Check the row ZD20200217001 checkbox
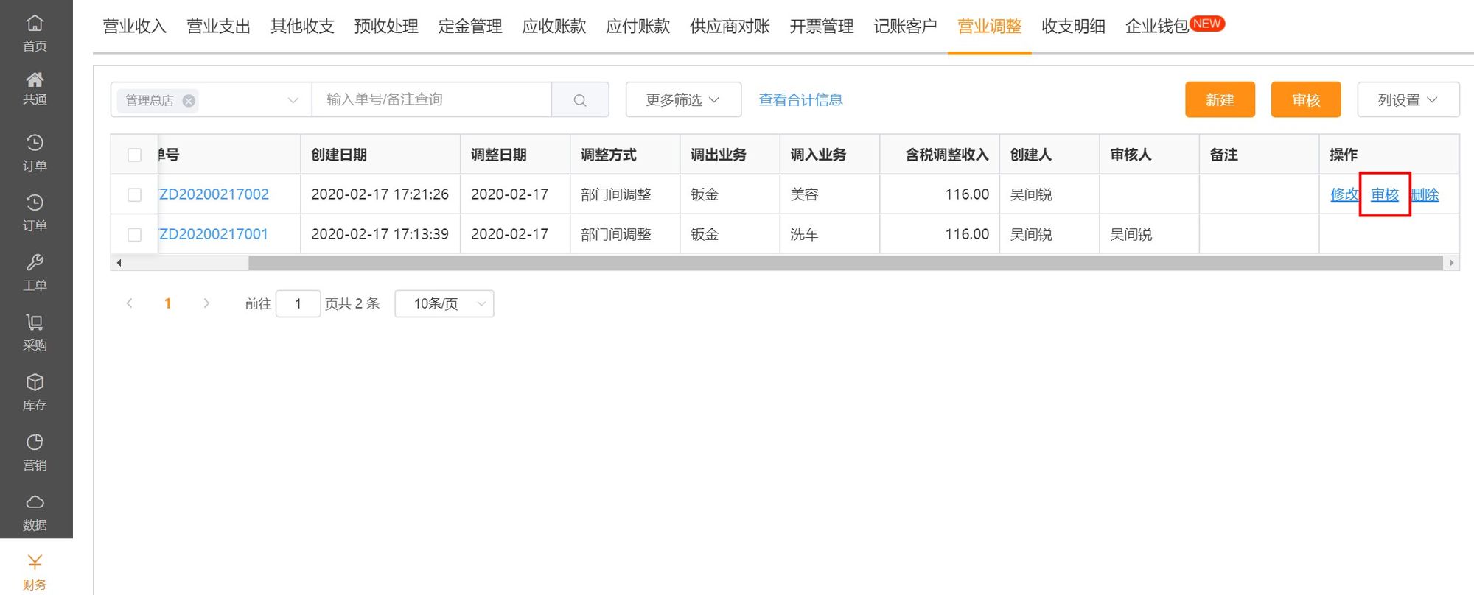The height and width of the screenshot is (595, 1474). (x=134, y=234)
